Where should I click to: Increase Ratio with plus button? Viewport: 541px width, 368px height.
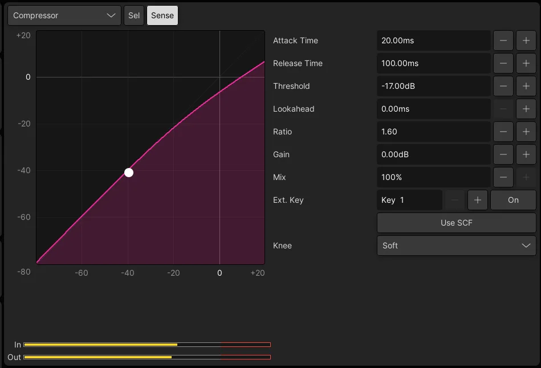click(x=526, y=132)
